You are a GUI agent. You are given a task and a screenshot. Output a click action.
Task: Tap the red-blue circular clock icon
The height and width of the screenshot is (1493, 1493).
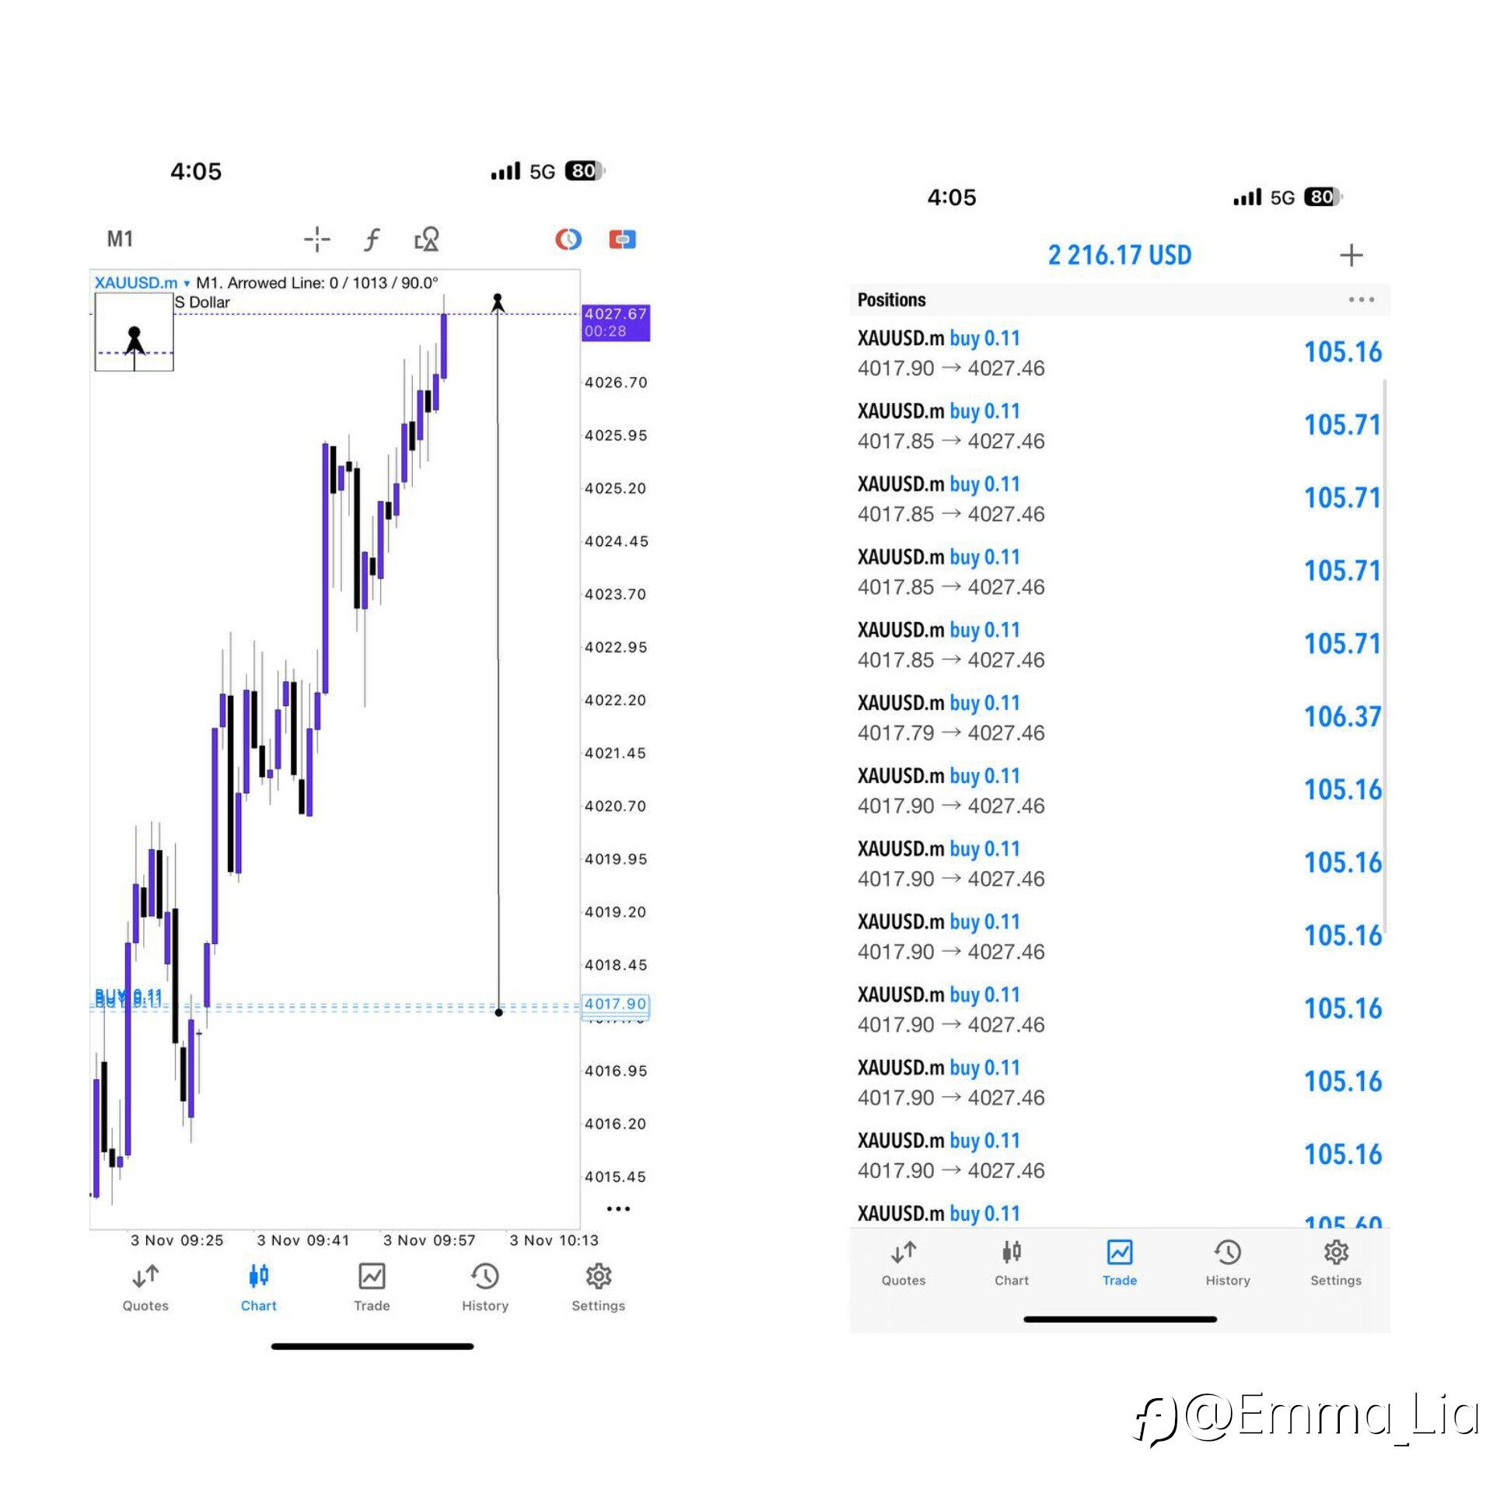click(x=568, y=239)
